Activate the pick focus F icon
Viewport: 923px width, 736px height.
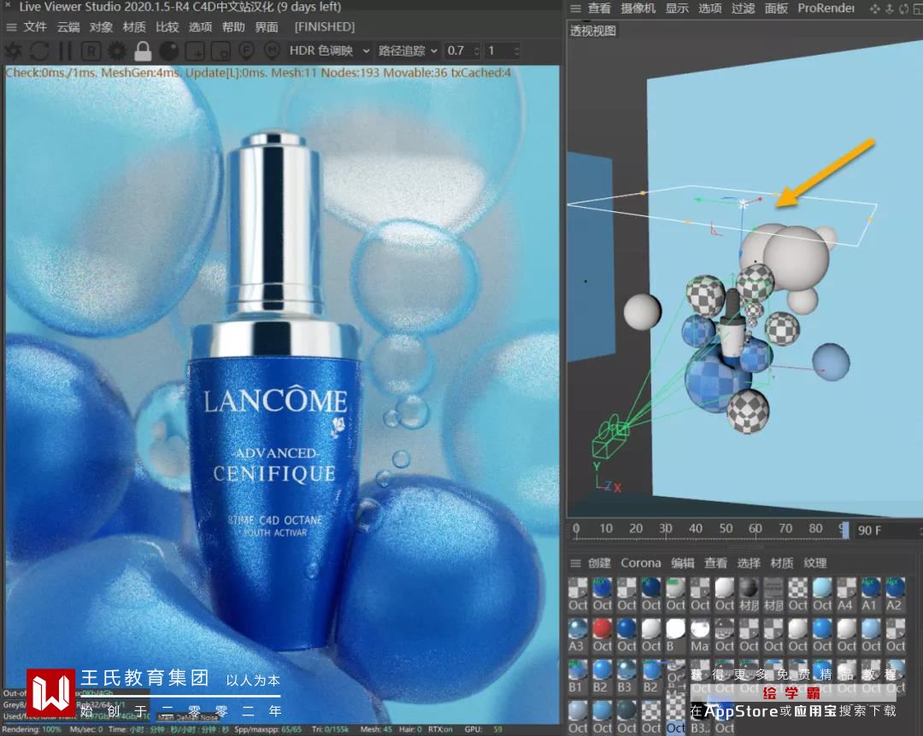pos(246,51)
